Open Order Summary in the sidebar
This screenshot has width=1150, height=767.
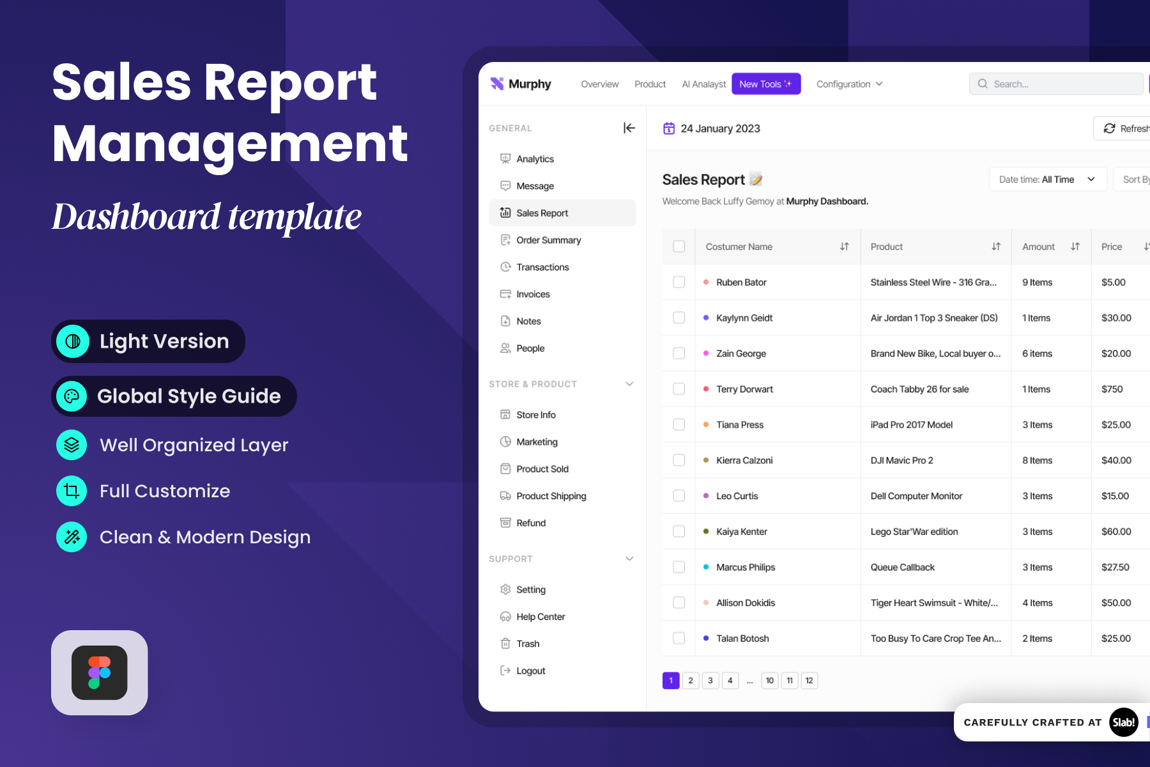pyautogui.click(x=548, y=240)
